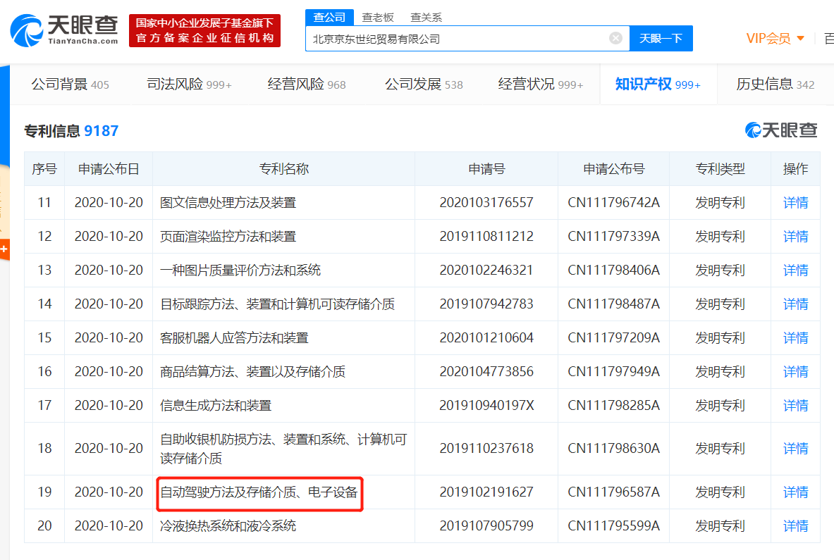Select the 查关系 search tab
The height and width of the screenshot is (560, 834).
426,18
